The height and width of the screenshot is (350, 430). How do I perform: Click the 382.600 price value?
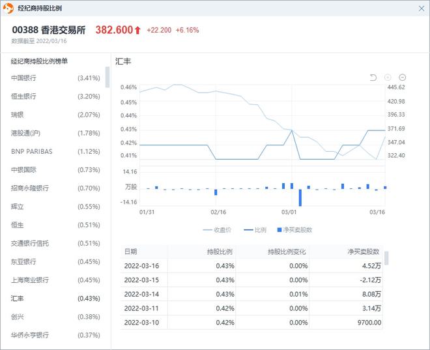point(114,30)
